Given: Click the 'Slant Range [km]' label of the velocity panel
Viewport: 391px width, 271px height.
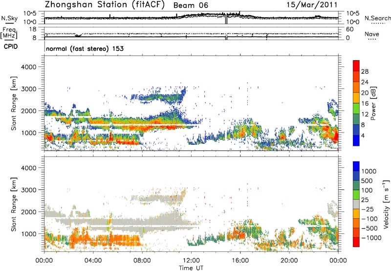Looking at the screenshot, I should [14, 204].
